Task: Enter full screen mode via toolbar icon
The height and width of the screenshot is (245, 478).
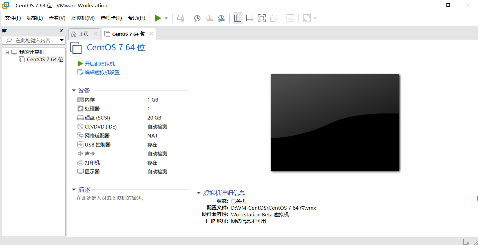Action: [262, 18]
